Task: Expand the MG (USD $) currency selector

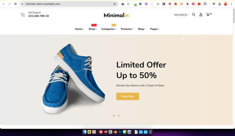Action: 181,15
